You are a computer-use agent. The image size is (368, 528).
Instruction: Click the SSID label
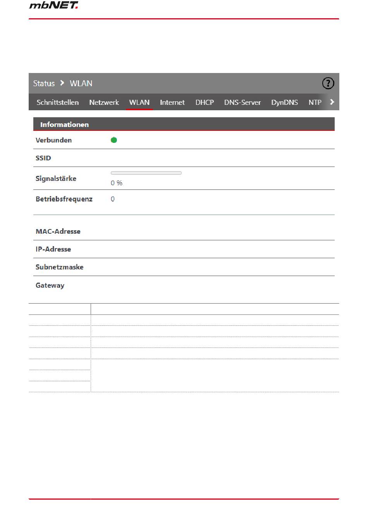(x=43, y=158)
